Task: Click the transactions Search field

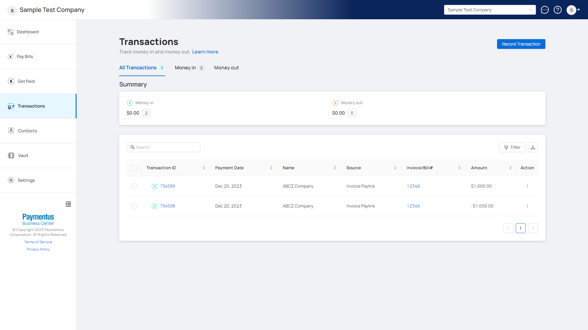Action: tap(165, 147)
